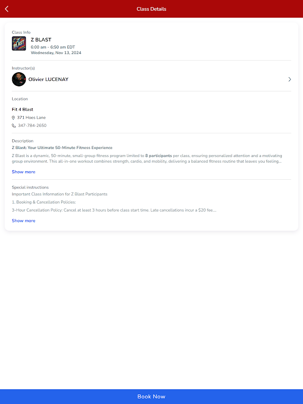This screenshot has width=303, height=404.
Task: Click the 3-Hour Cancellation Policy text
Action: 114,210
